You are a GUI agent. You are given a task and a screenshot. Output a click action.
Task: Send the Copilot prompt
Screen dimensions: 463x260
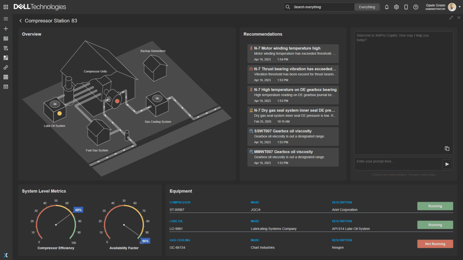(447, 164)
